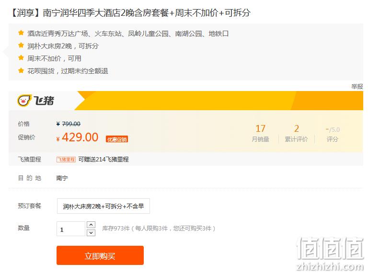The width and height of the screenshot is (368, 275).
Task: Click the 举报 report link
Action: click(357, 87)
